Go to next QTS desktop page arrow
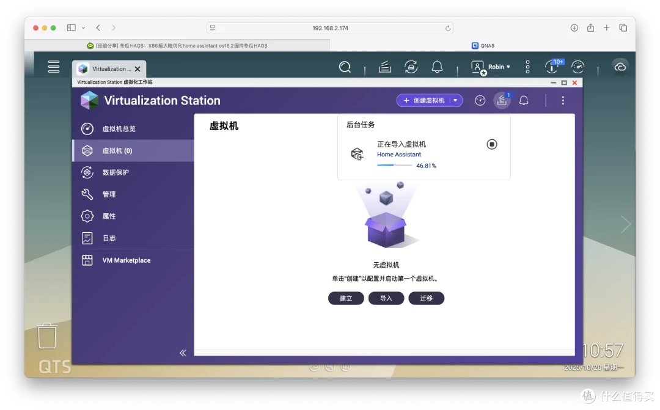 [x=626, y=224]
